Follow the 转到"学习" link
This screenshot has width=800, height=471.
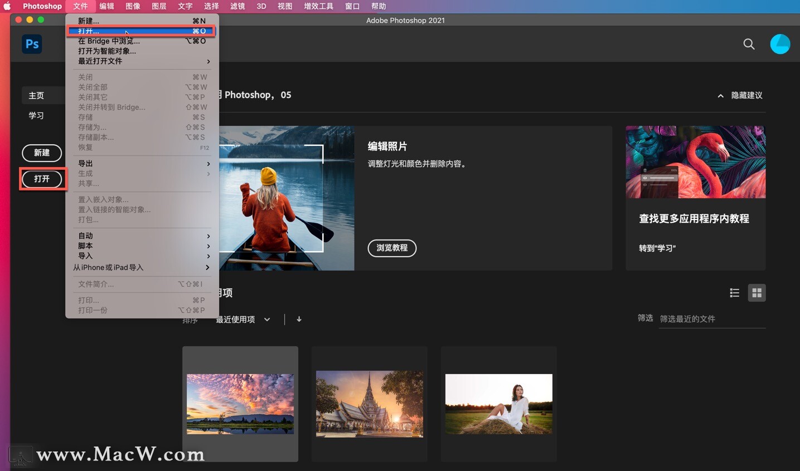(657, 248)
